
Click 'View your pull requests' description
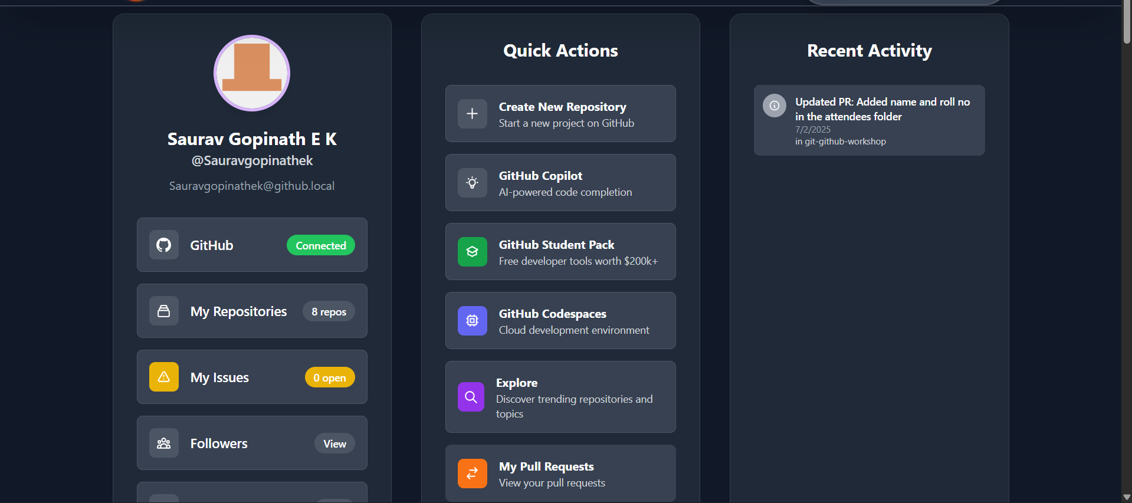(552, 483)
